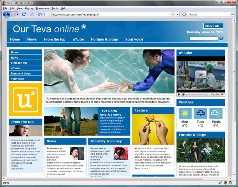Viewport: 238px width, 187px height.
Task: Click the Forward arrow button
Action: point(13,15)
